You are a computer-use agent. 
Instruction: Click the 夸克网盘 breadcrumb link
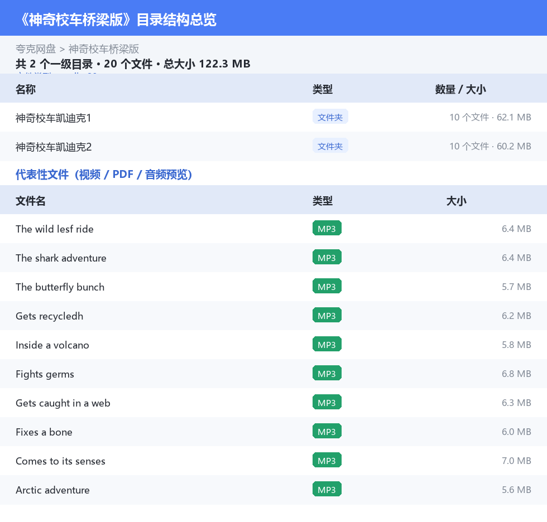tap(36, 49)
